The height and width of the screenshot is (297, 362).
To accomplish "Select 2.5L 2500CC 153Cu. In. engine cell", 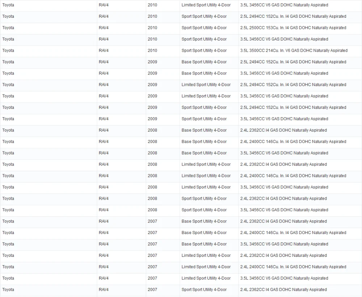I will coord(293,28).
